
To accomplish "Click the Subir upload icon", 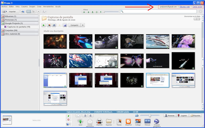I will click(80, 121).
